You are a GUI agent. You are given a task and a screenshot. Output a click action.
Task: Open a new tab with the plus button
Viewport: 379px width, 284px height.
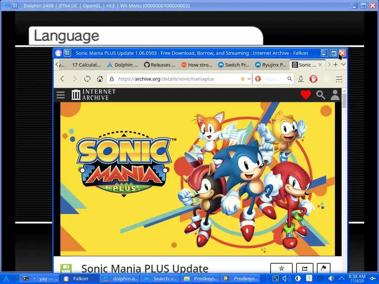[335, 65]
